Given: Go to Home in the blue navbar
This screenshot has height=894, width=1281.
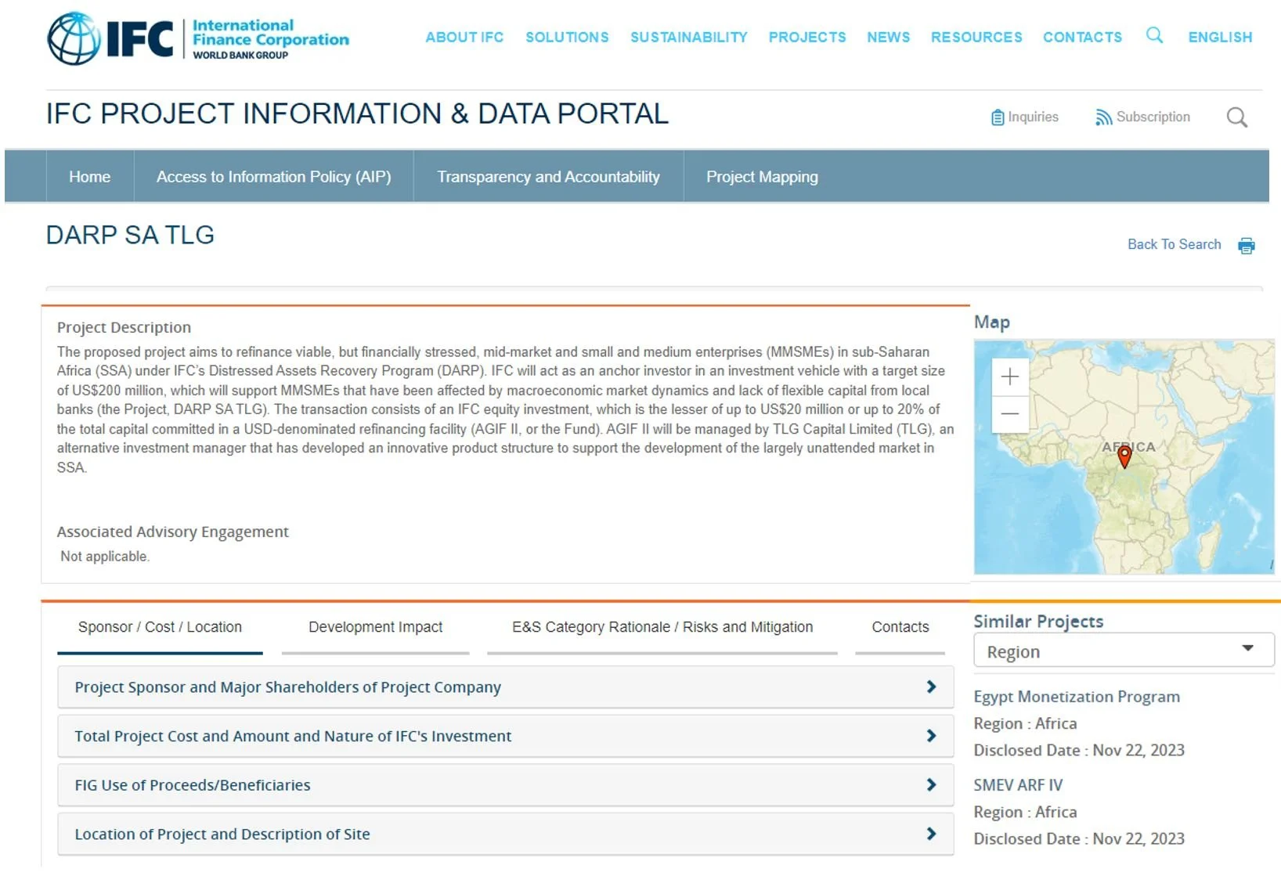Looking at the screenshot, I should (90, 177).
